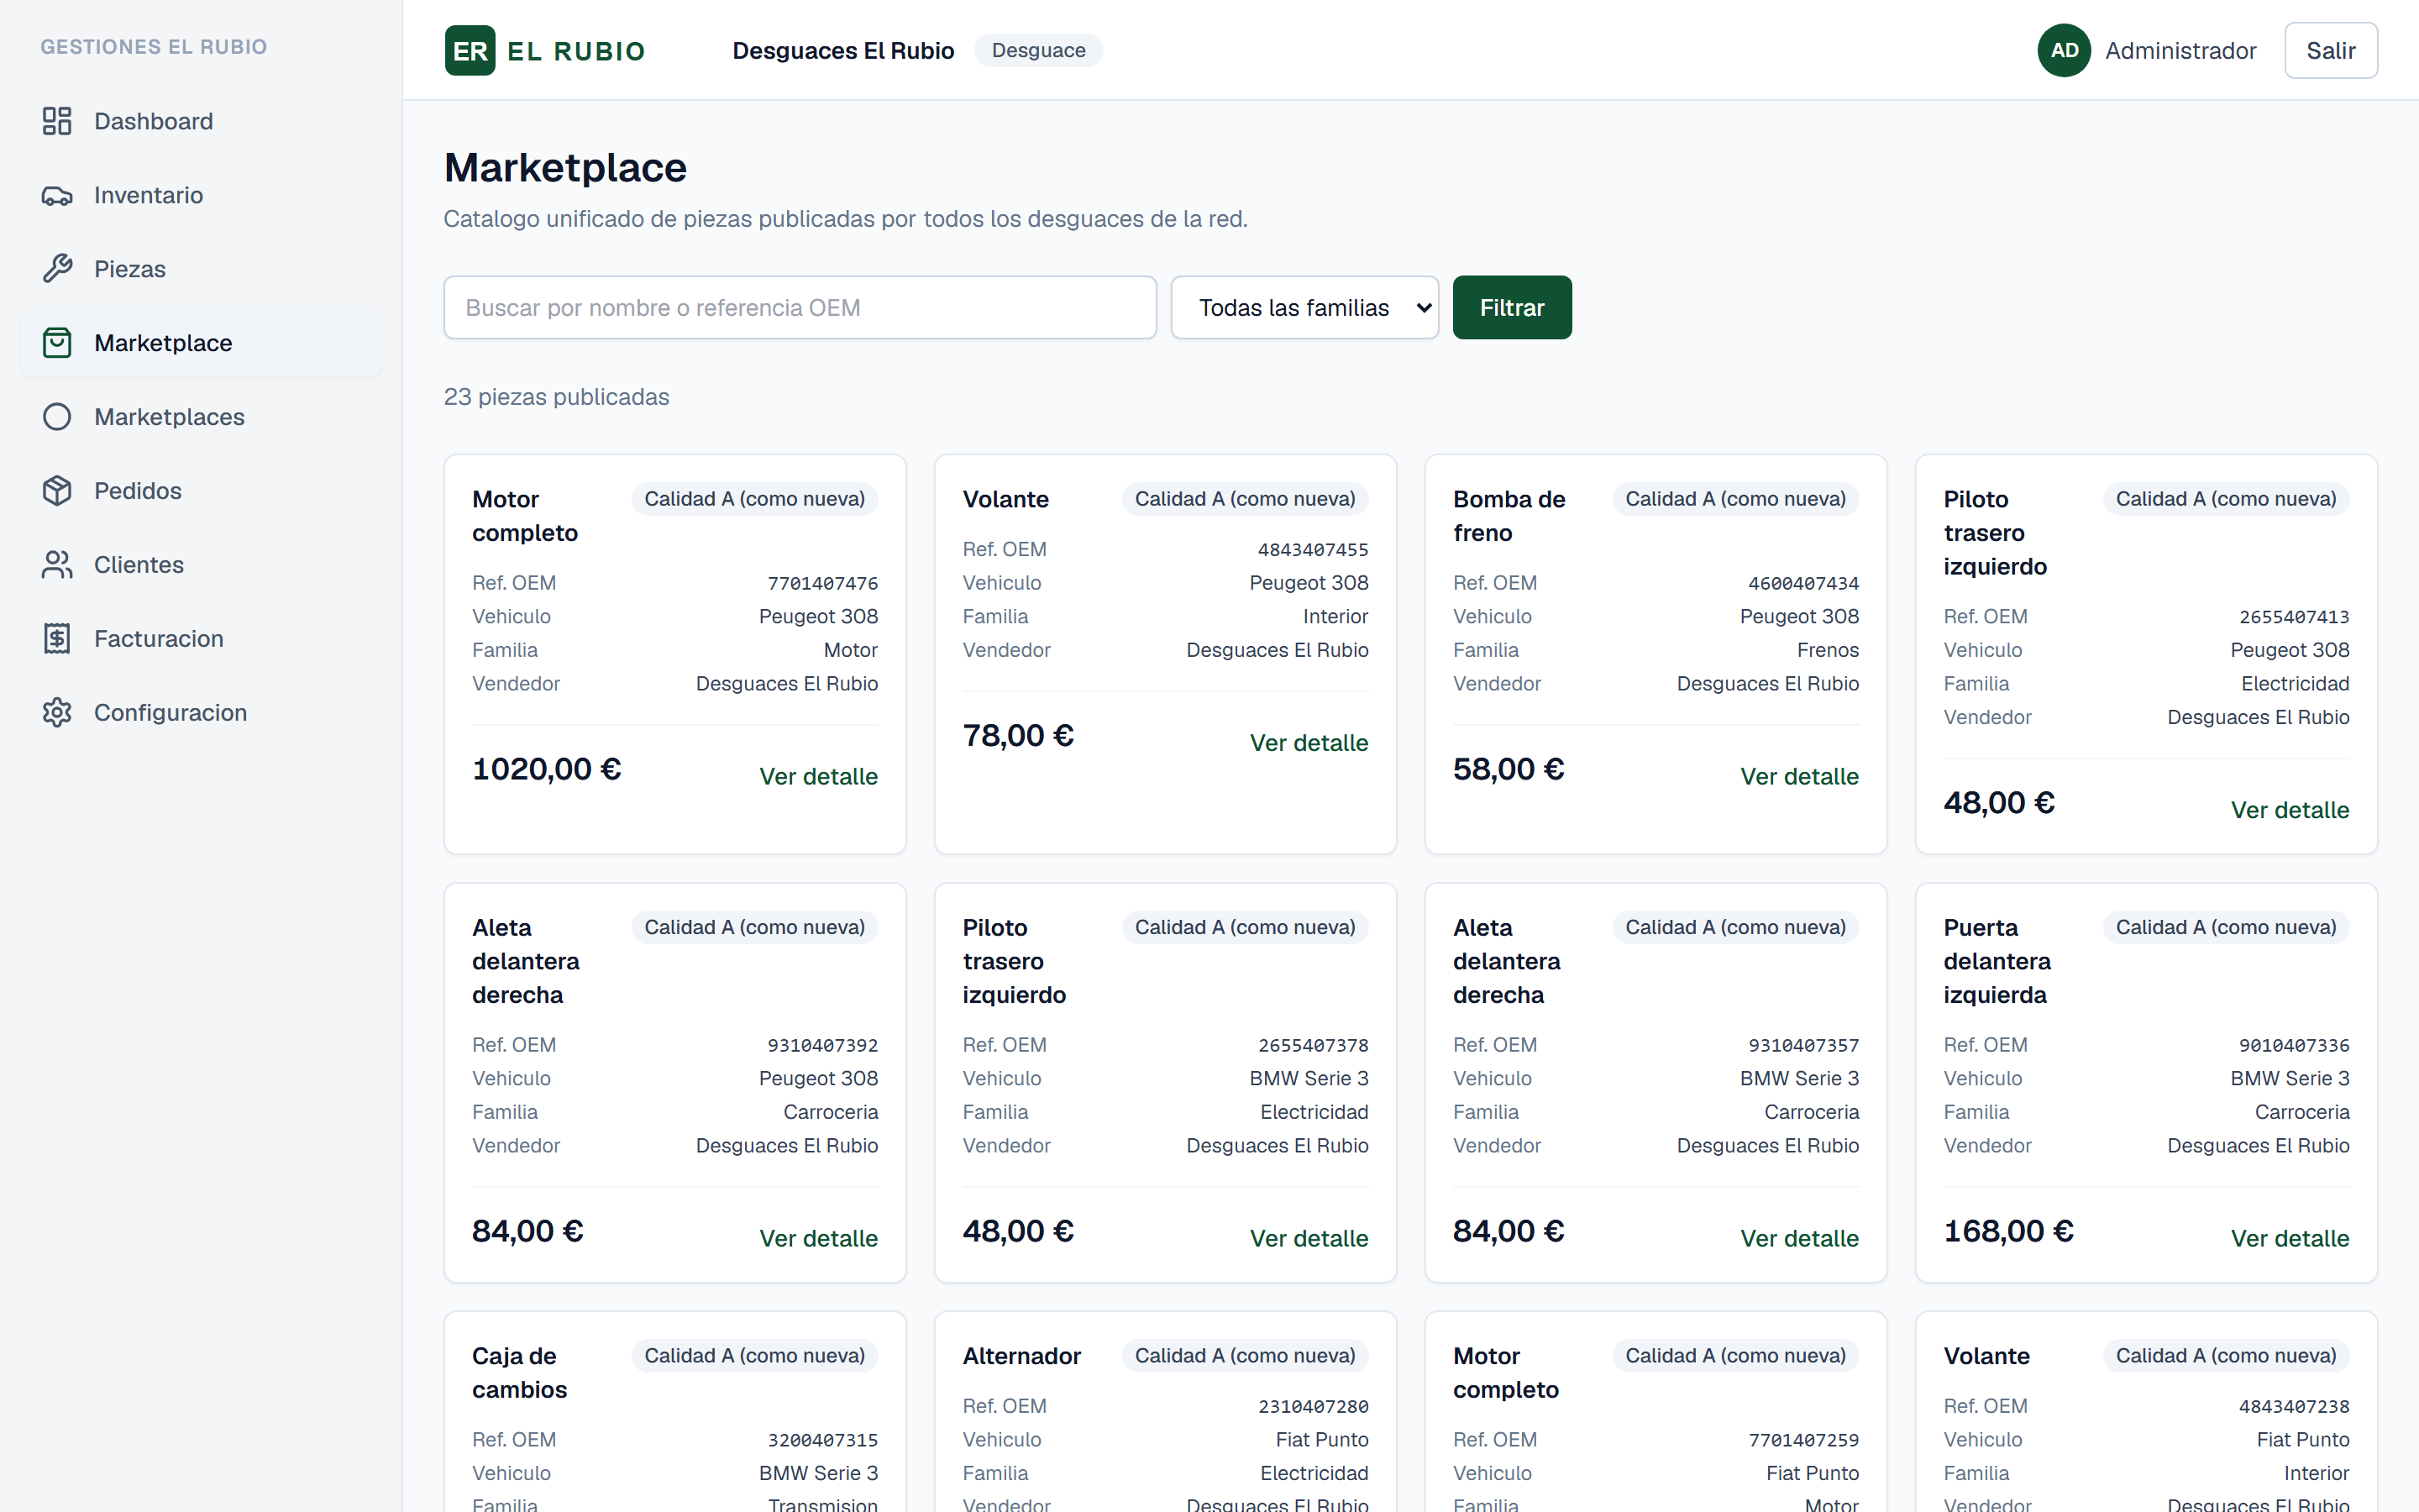Open Piezas in the sidebar
This screenshot has width=2419, height=1512.
coord(201,269)
